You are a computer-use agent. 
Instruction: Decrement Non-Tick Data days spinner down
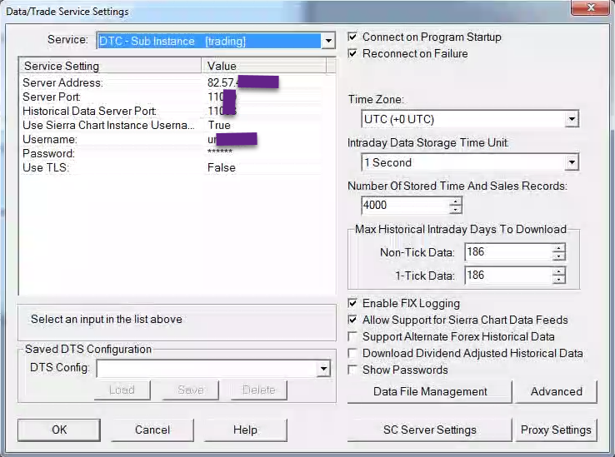tap(558, 256)
